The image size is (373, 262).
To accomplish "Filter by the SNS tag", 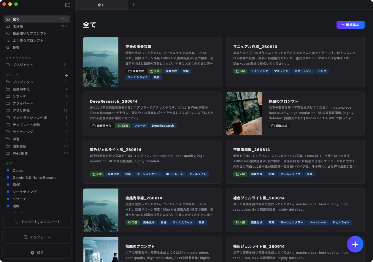I will tap(37, 185).
